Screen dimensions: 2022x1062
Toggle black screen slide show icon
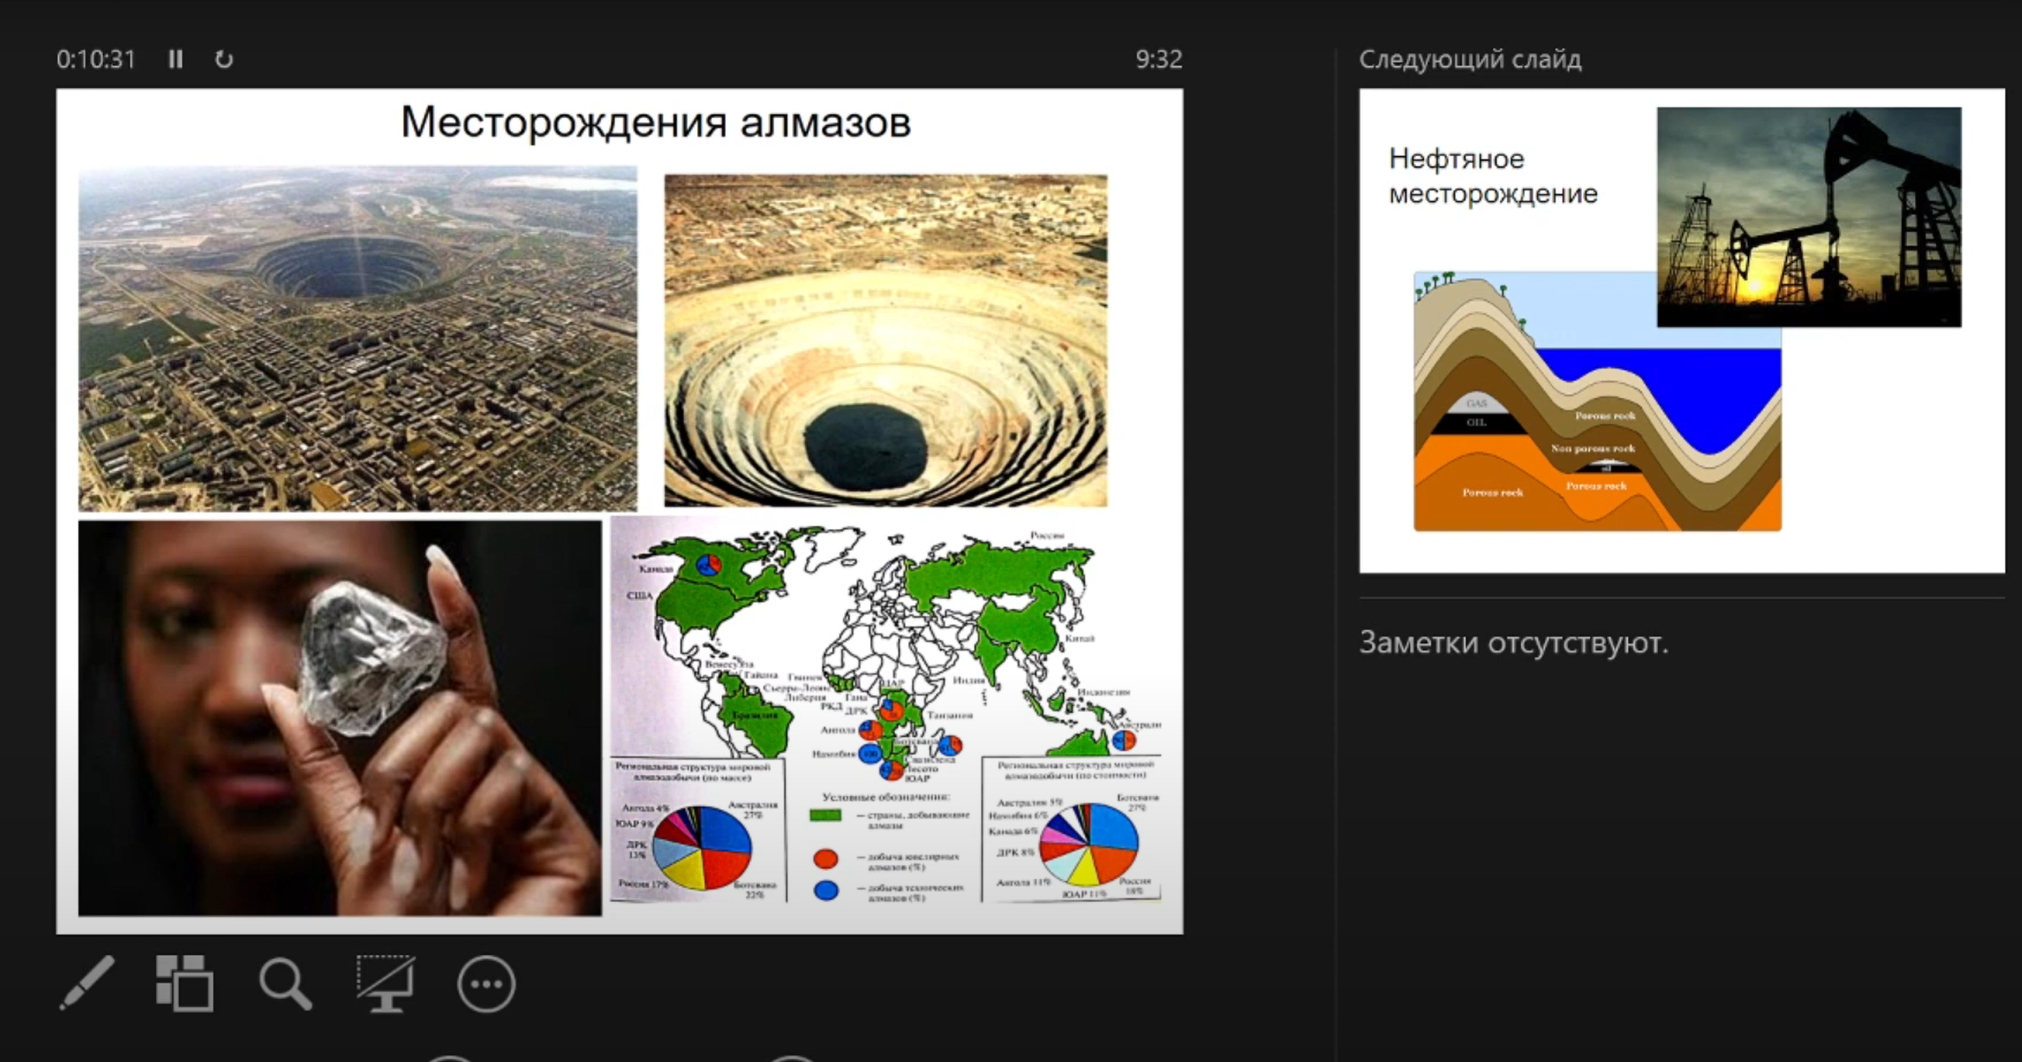pyautogui.click(x=386, y=982)
